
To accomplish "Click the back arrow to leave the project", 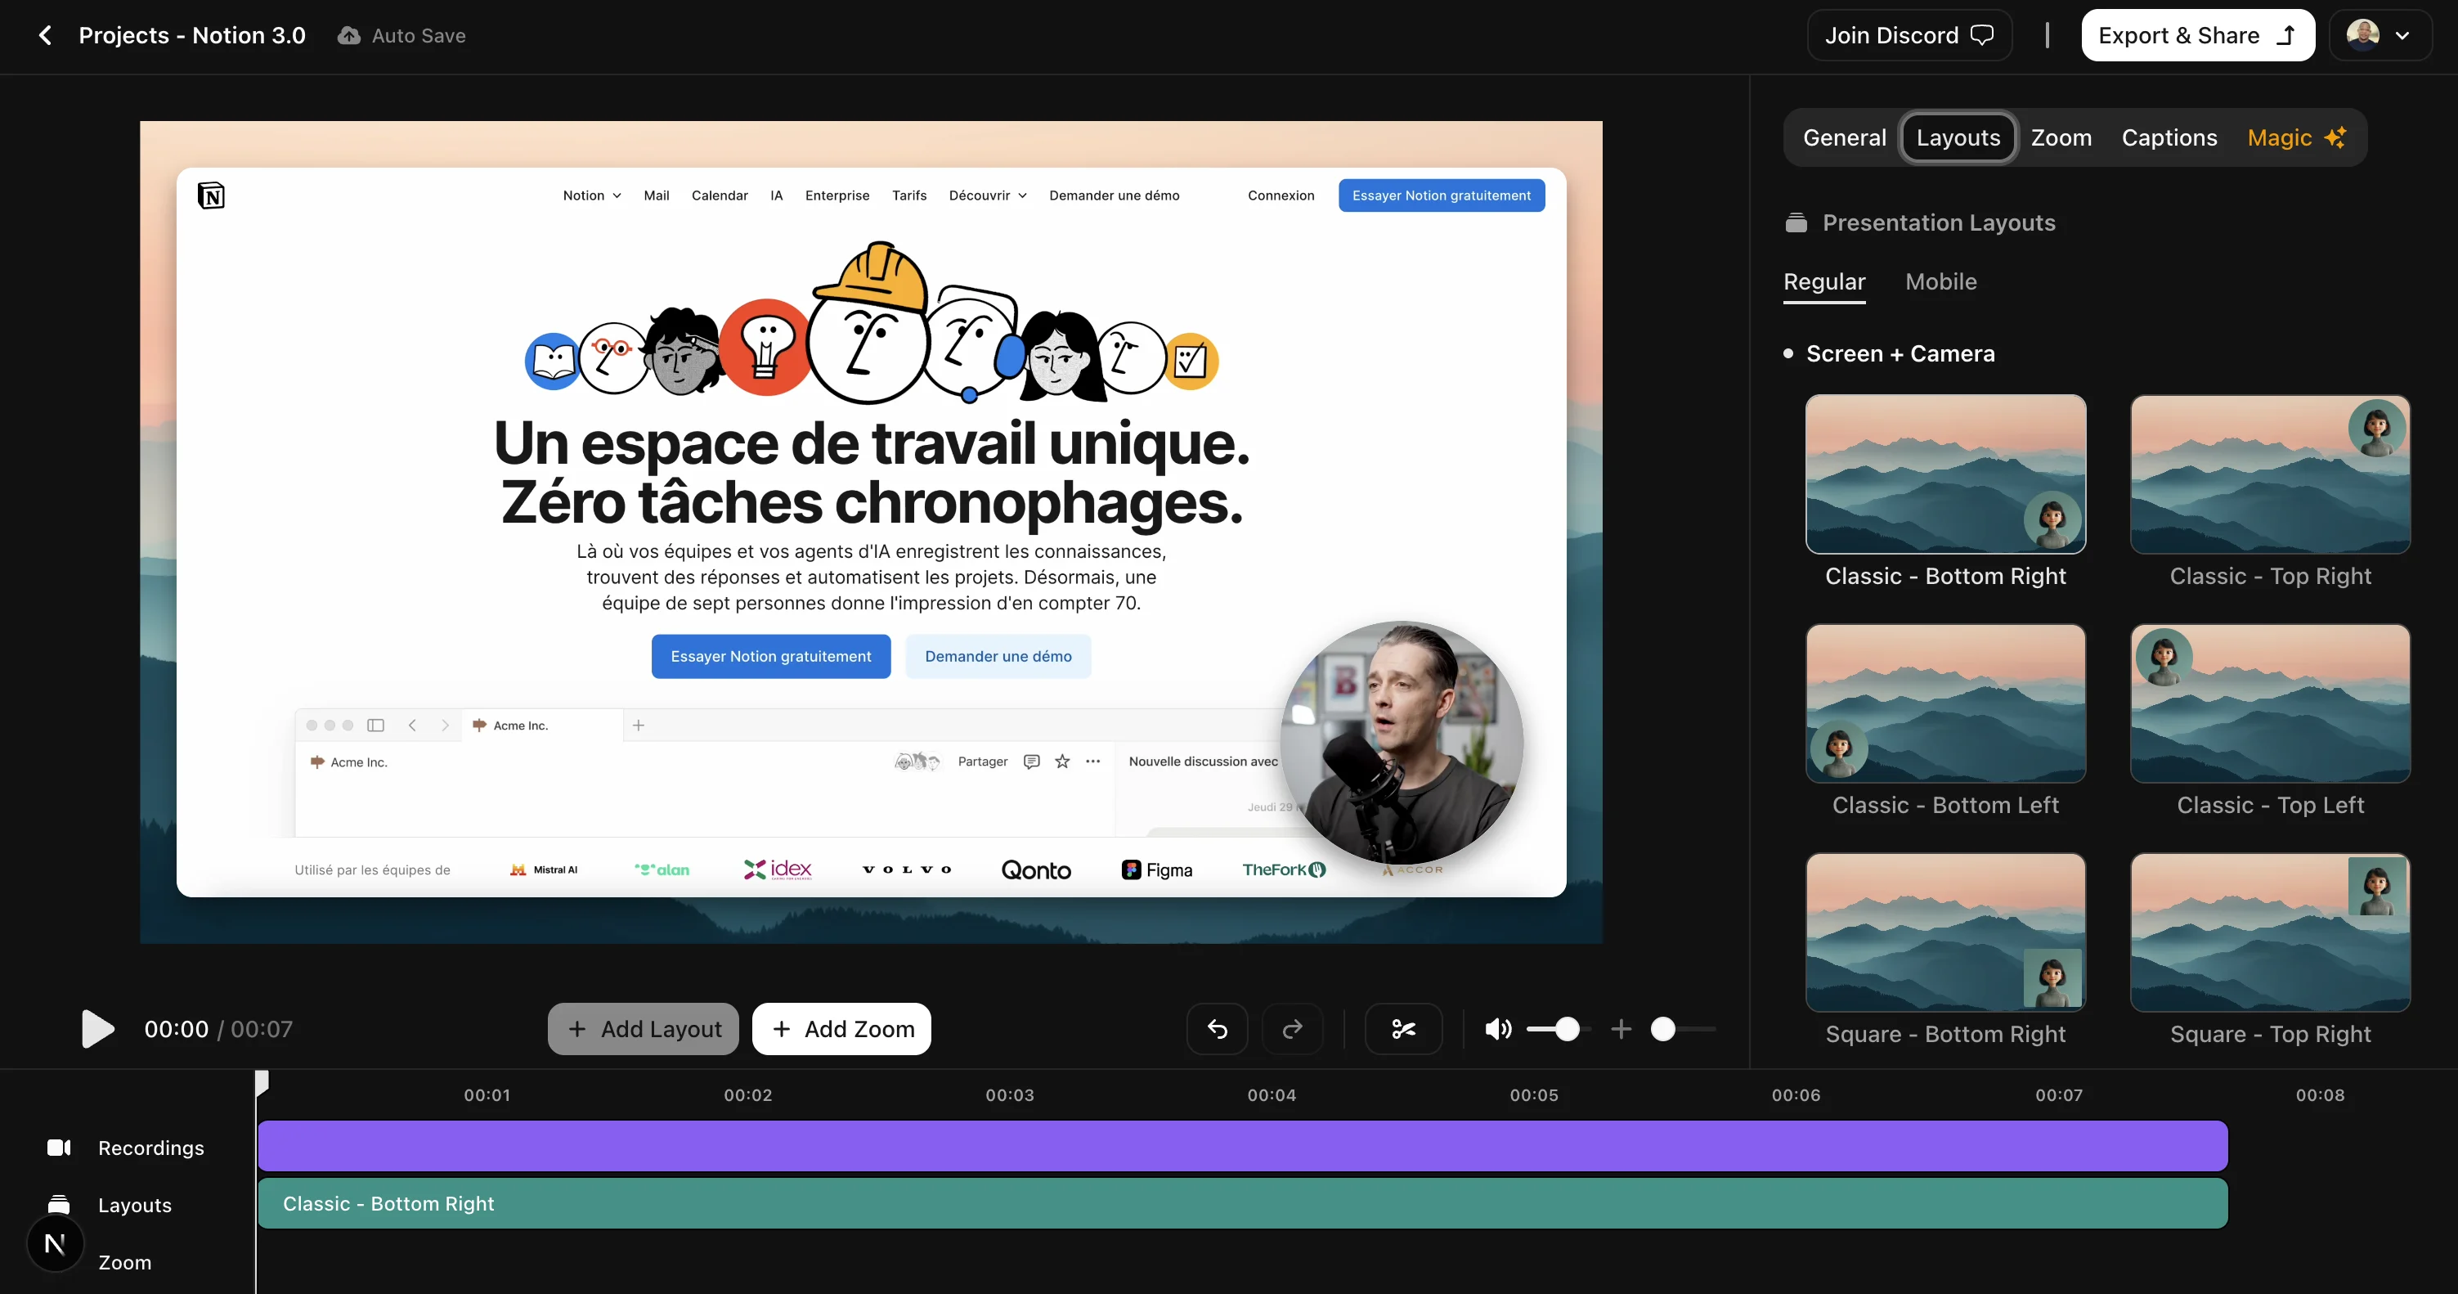I will [x=44, y=35].
